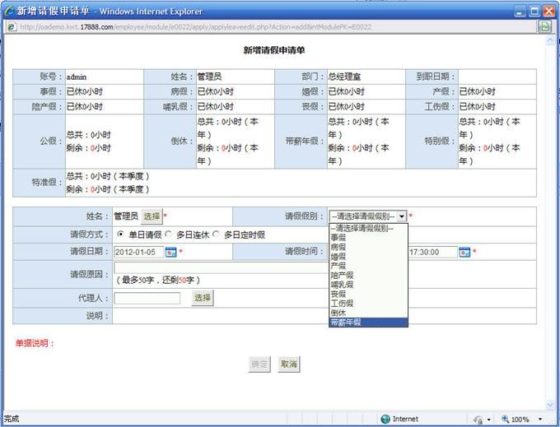Click the Internet zone globe icon
Image resolution: width=560 pixels, height=427 pixels.
coord(385,419)
